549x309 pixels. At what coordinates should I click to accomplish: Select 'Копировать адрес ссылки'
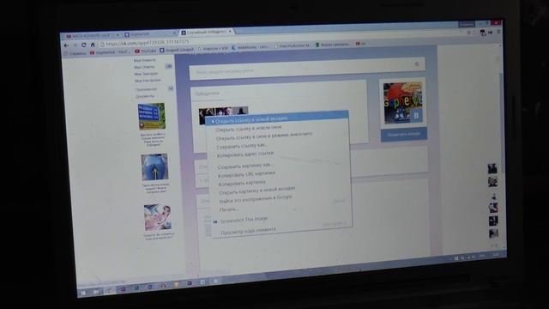pos(245,154)
